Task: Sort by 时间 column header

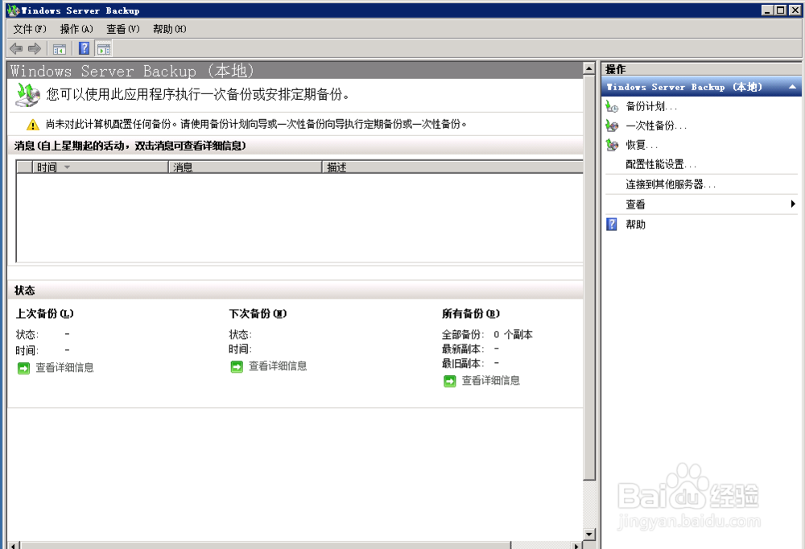Action: [x=101, y=167]
